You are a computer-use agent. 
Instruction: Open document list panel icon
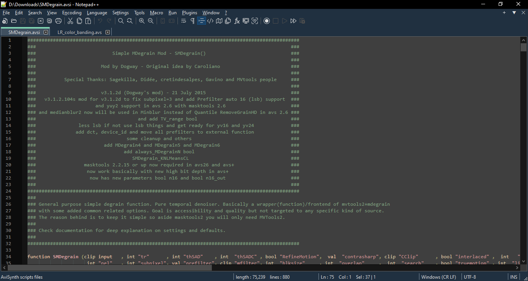click(x=228, y=21)
